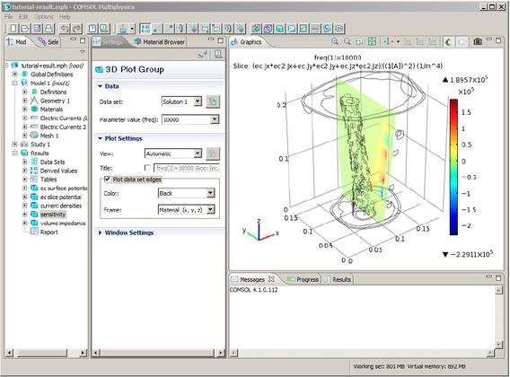Click the Zoom In magnifier in Graphics toolbar
Image resolution: width=510 pixels, height=377 pixels.
[335, 41]
